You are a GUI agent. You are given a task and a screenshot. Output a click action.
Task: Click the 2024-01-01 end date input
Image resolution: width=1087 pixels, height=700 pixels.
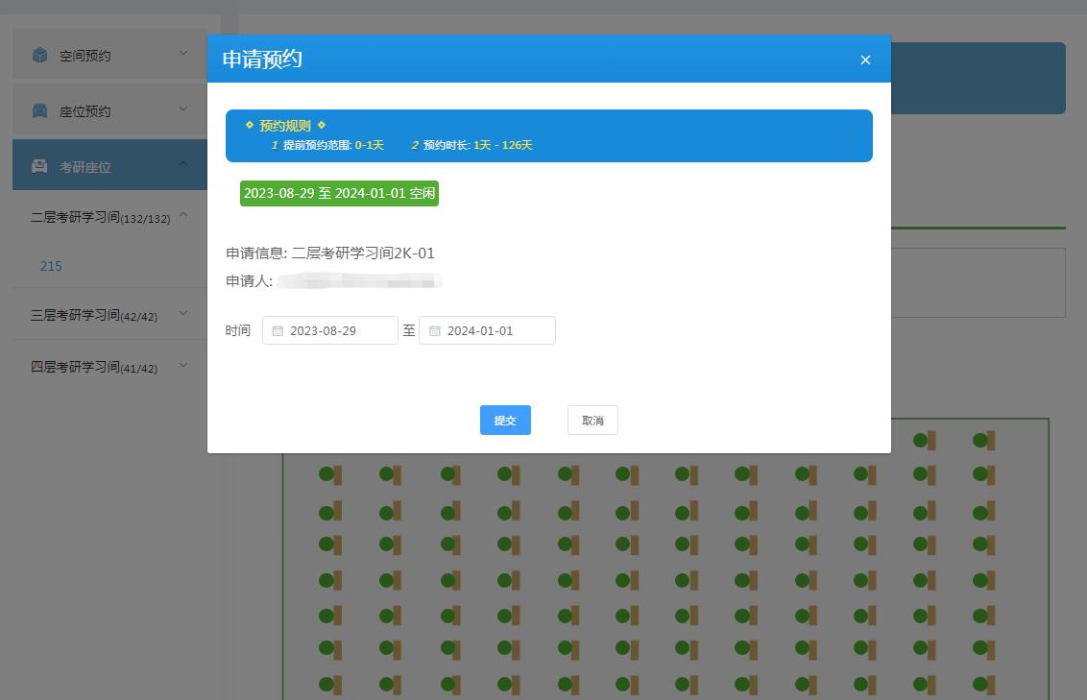495,330
